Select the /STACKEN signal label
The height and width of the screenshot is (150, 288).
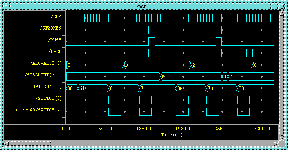click(50, 28)
